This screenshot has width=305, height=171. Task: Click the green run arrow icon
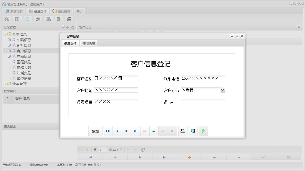click(203, 131)
